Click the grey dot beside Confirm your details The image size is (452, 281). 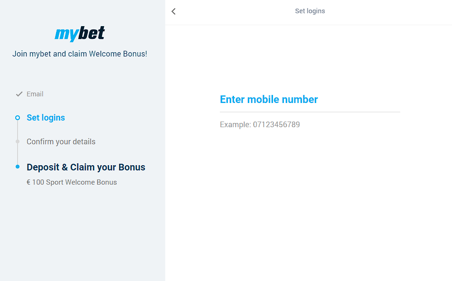(18, 141)
